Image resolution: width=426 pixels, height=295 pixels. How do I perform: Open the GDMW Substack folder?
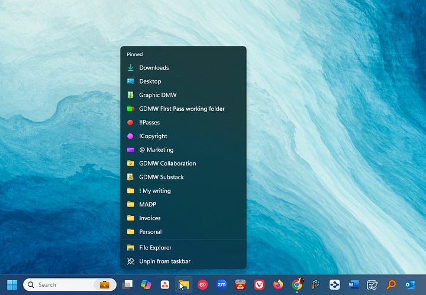pos(183,177)
